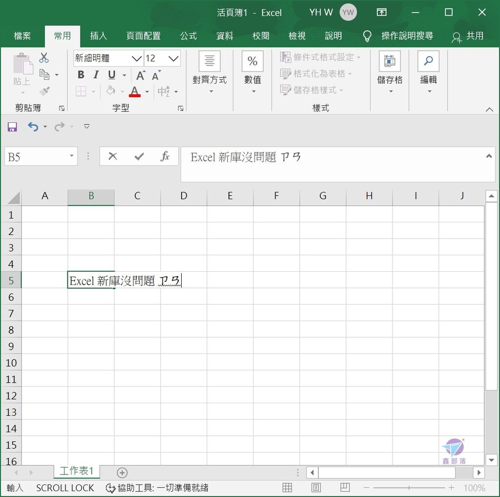Open Customize Quick Access Toolbar dropdown
This screenshot has height=497, width=500.
coord(87,127)
